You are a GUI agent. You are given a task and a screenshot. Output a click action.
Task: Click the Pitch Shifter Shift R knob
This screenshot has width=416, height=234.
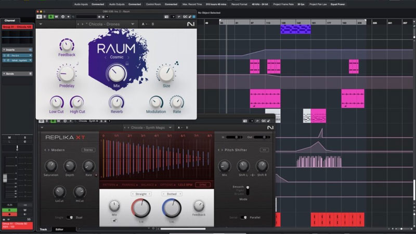tap(262, 166)
